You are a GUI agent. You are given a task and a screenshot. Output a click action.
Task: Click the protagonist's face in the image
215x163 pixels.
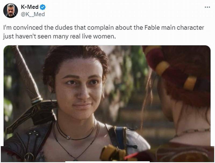click(x=80, y=87)
